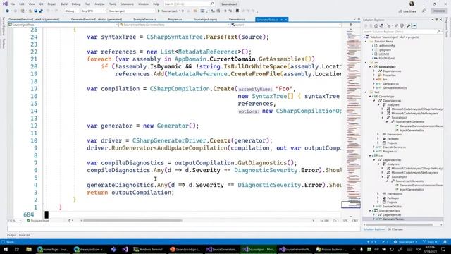Open the Edit menu

(22, 4)
